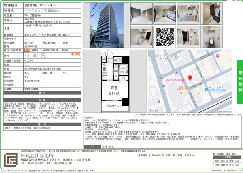Click the gray map marker beside 株式会社 label
The width and height of the screenshot is (243, 173).
coord(176,57)
